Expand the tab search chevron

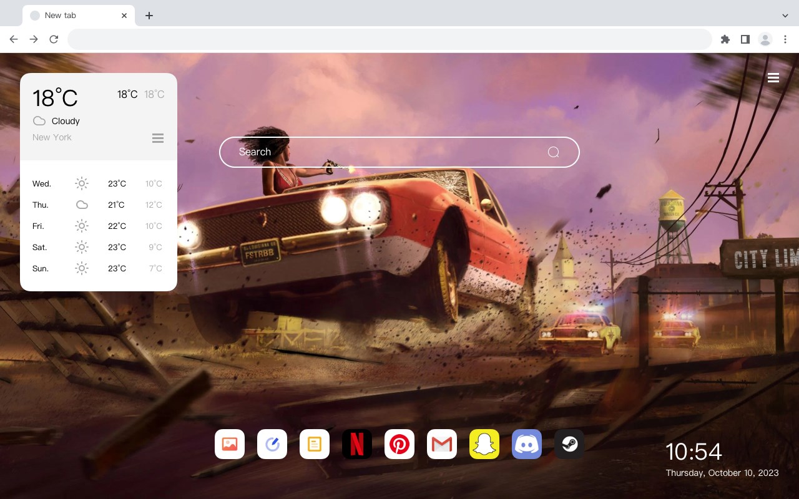coord(785,16)
